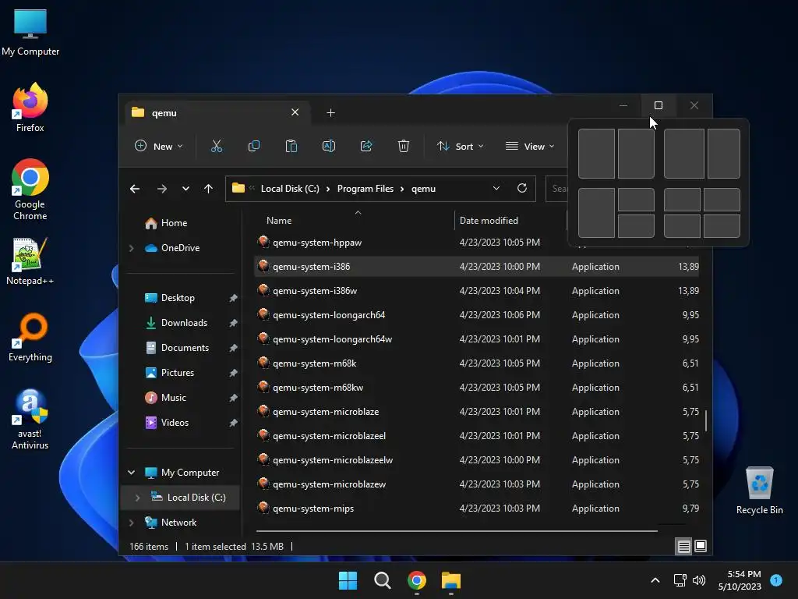Add a new Explorer tab

[x=330, y=112]
